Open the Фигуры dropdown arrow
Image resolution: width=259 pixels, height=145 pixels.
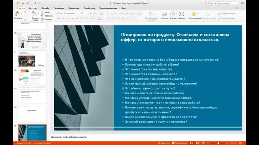[x=176, y=14]
